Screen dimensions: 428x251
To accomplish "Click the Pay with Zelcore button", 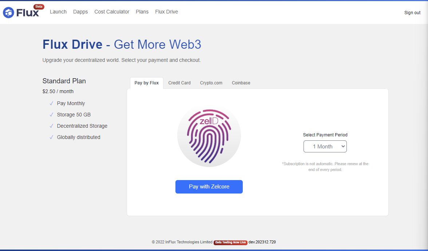I will click(209, 187).
